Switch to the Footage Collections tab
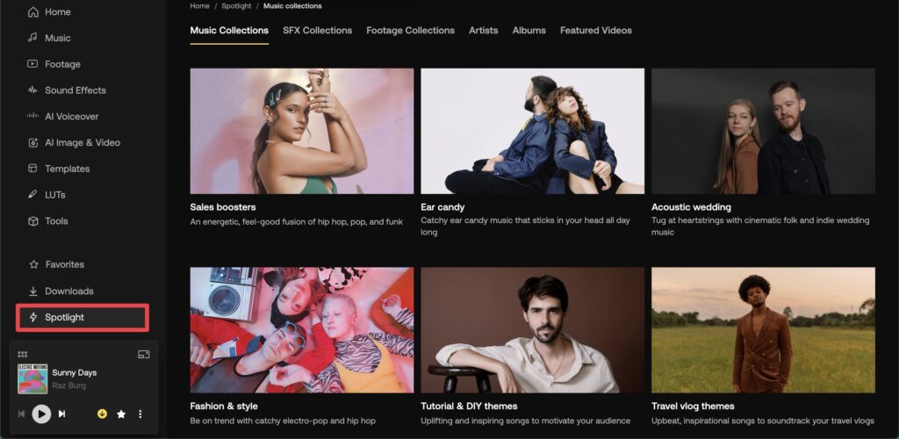This screenshot has height=439, width=899. click(411, 31)
